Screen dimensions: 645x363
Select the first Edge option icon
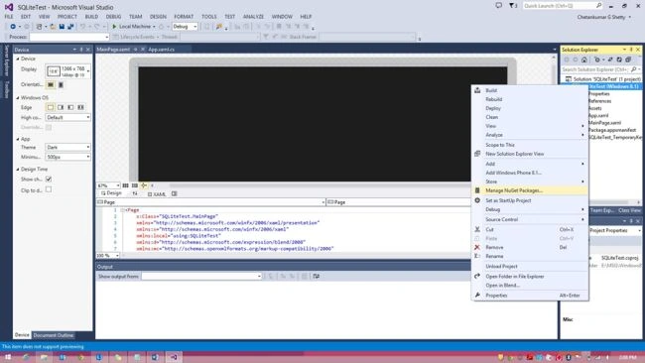coord(51,107)
